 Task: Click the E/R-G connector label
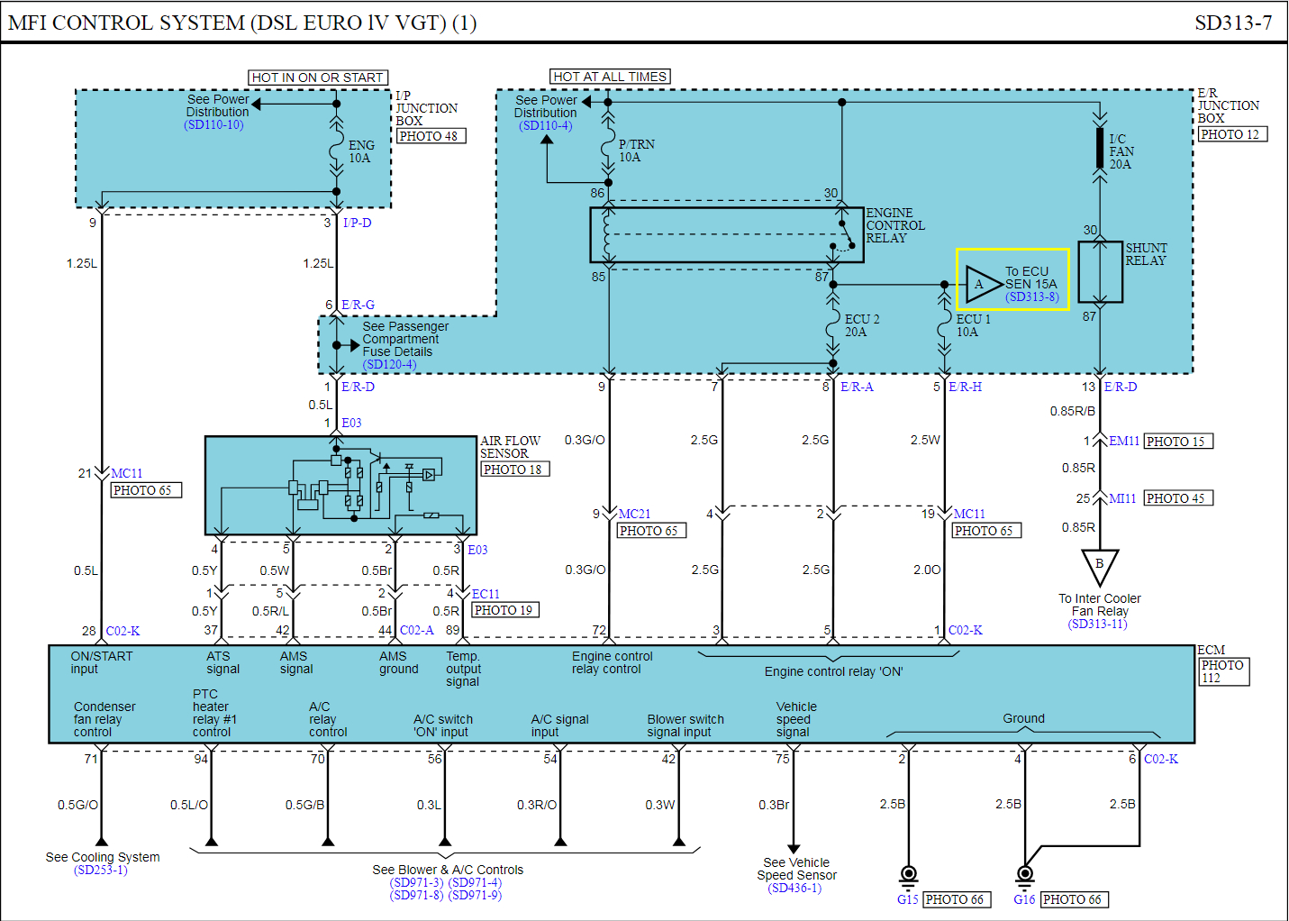358,305
